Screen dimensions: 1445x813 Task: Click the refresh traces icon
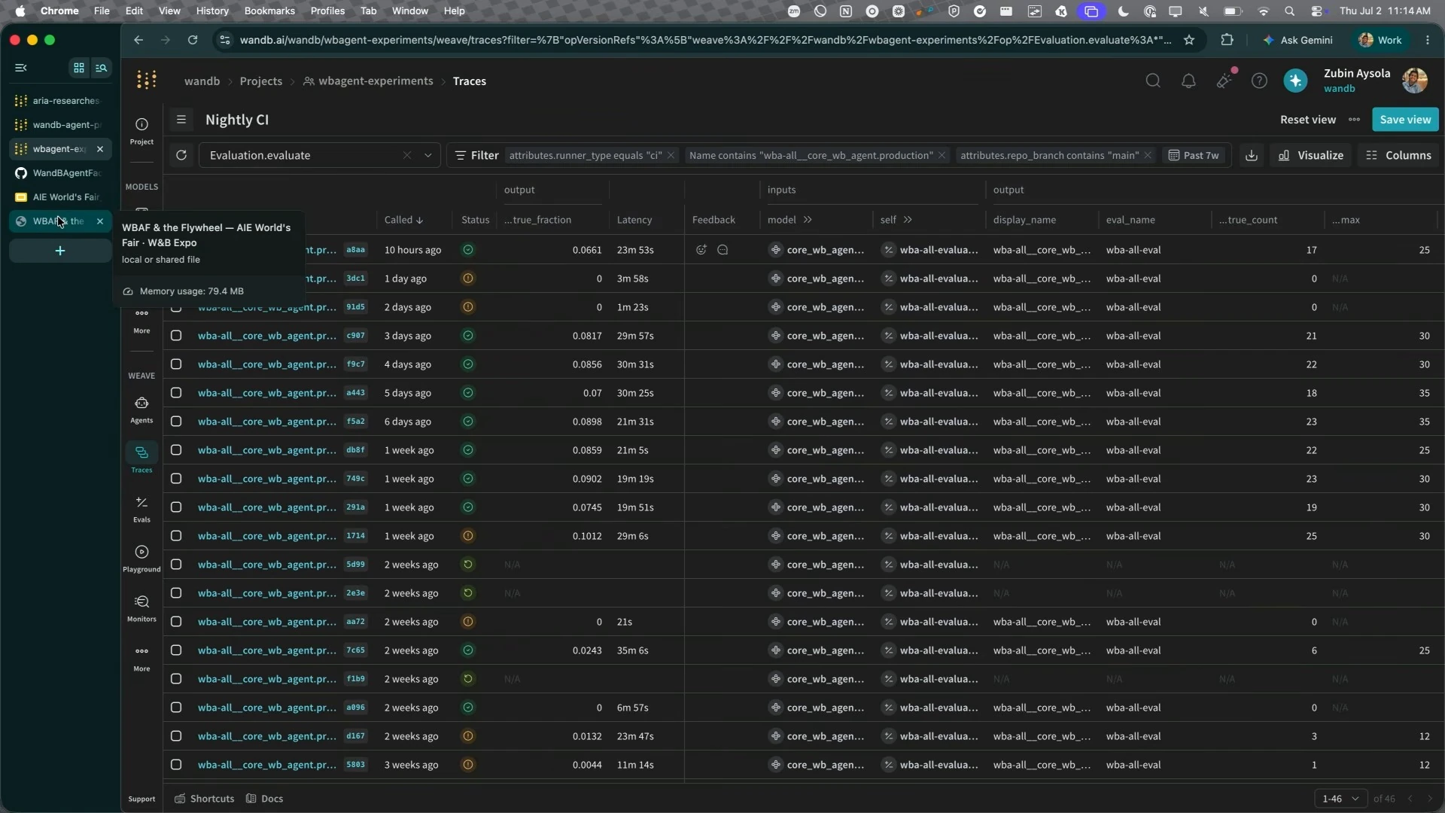(181, 155)
